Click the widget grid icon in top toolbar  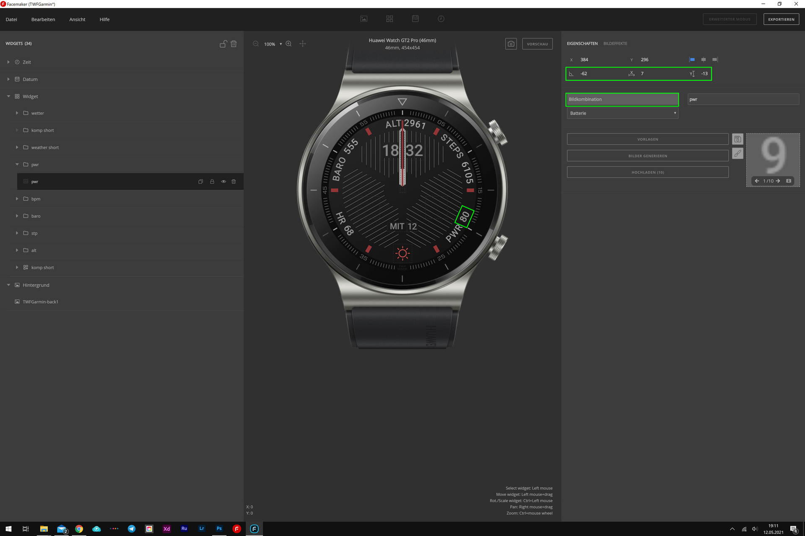click(390, 19)
